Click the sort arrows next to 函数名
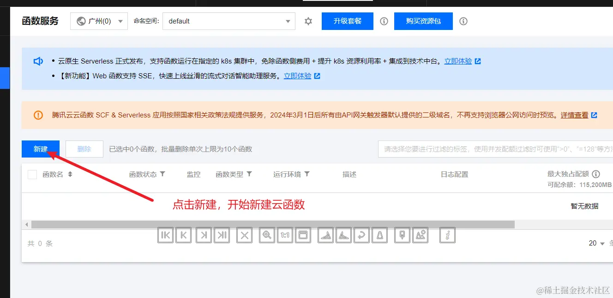 point(70,174)
